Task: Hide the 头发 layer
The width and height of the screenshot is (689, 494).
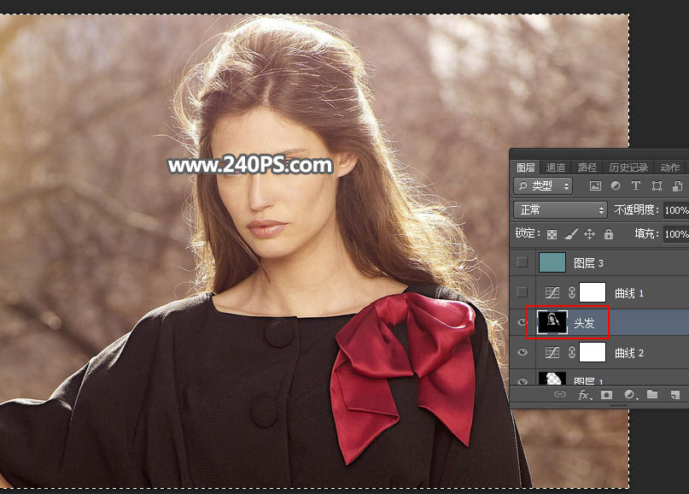Action: (x=523, y=322)
